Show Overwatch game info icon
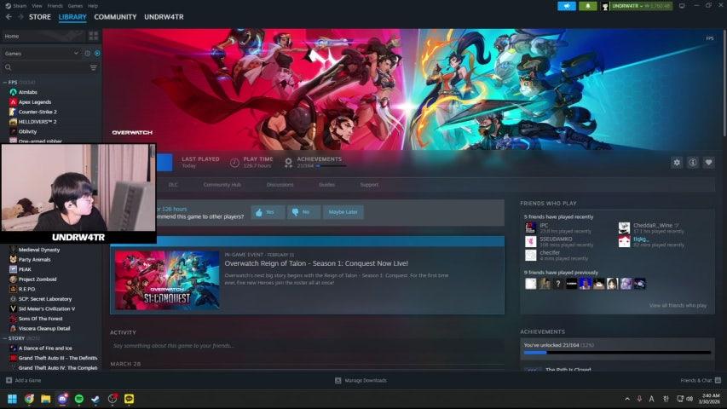Image resolution: width=727 pixels, height=409 pixels. (x=693, y=162)
